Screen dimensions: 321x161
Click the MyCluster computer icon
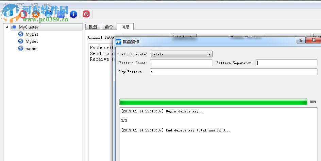(x=14, y=27)
